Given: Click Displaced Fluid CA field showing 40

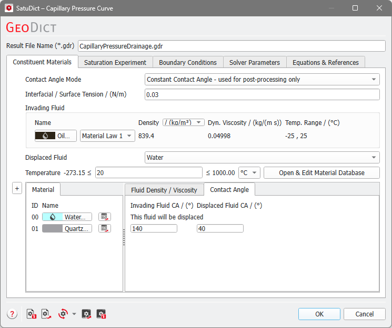Looking at the screenshot, I should 220,228.
